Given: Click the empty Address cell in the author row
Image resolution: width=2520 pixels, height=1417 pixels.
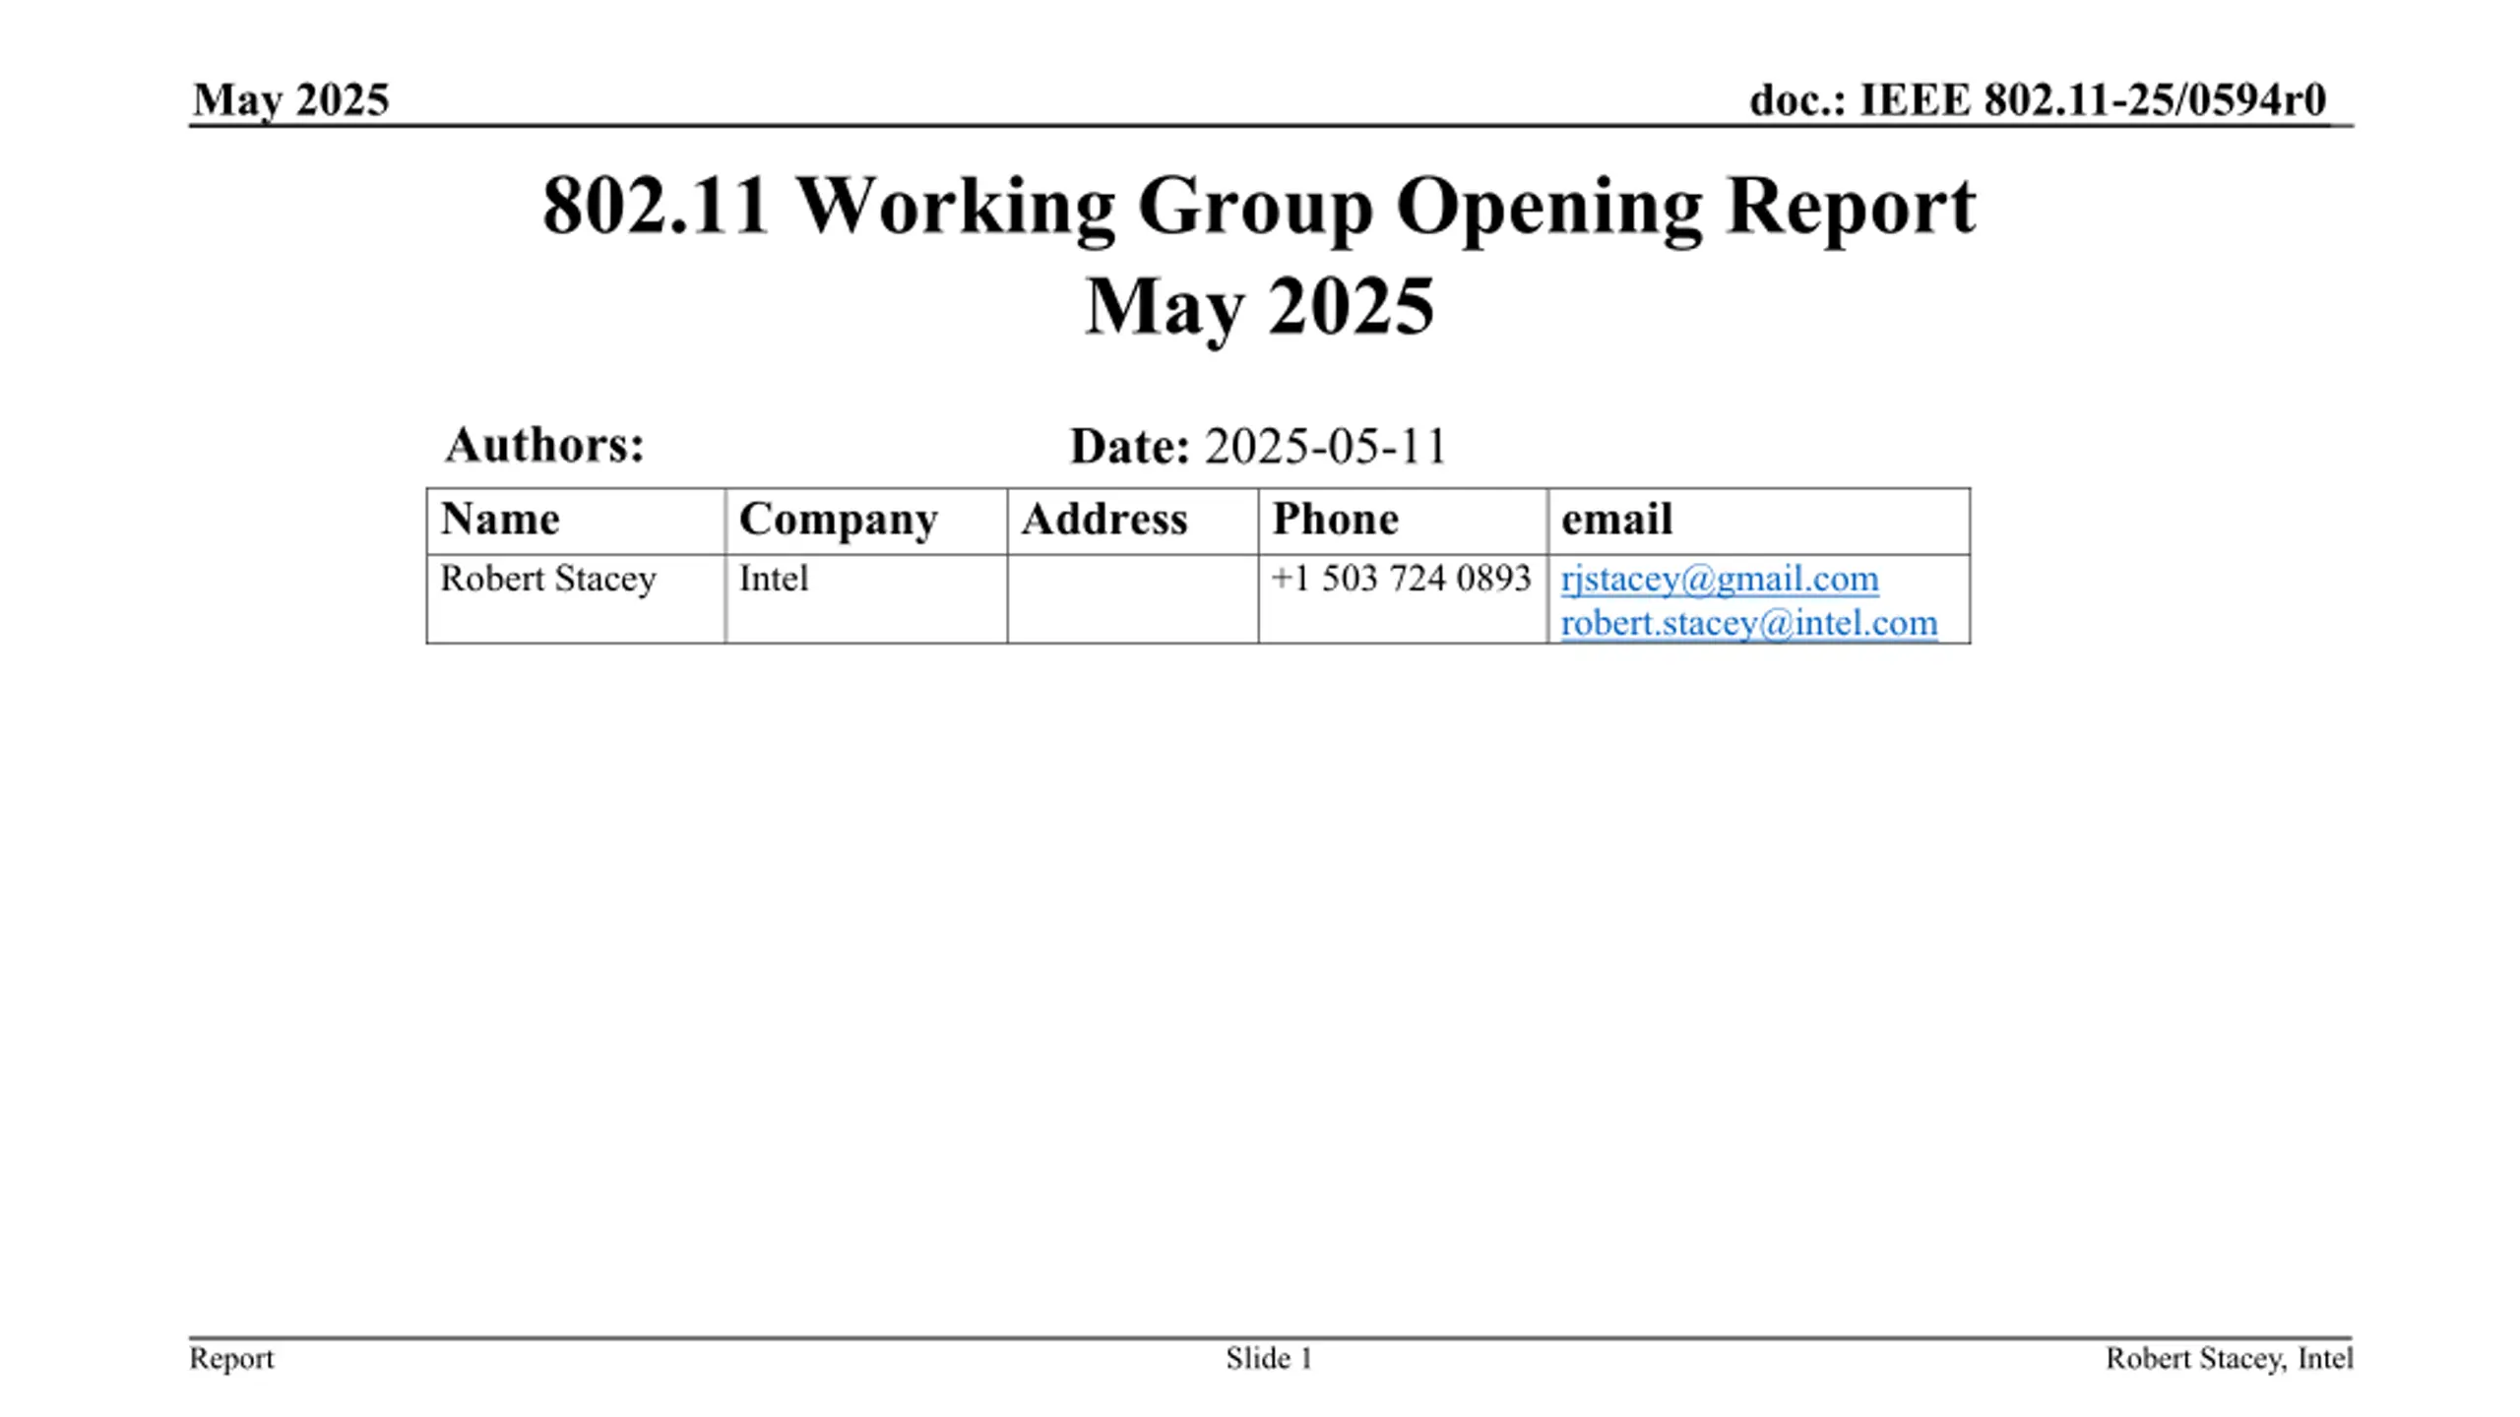Looking at the screenshot, I should pyautogui.click(x=1133, y=598).
